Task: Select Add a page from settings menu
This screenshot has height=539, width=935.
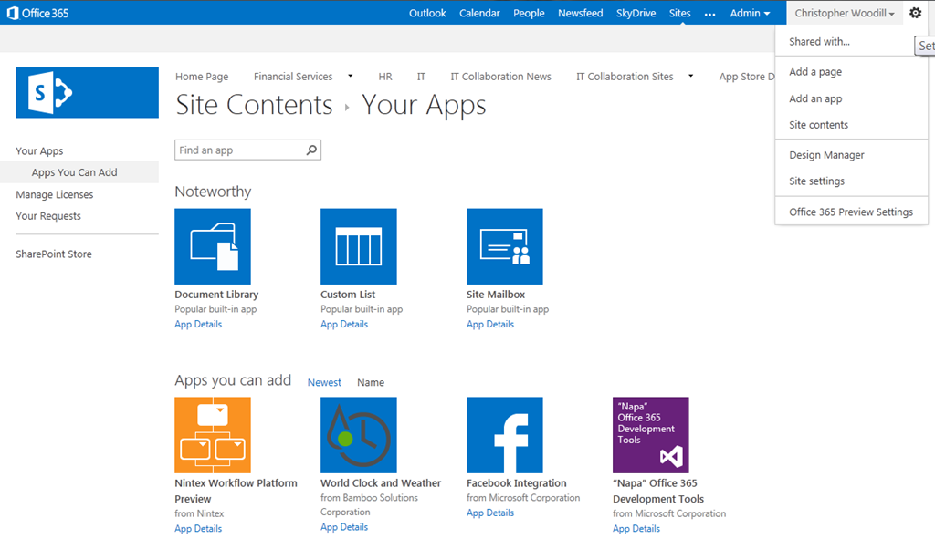Action: (x=815, y=71)
